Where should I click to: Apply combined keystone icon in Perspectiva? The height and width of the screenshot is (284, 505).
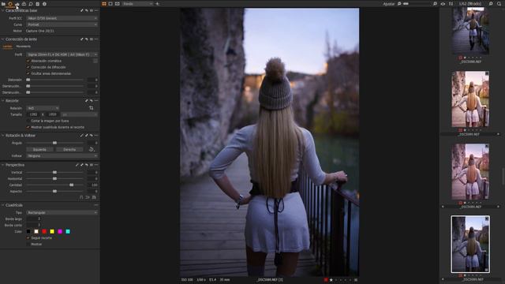(x=94, y=197)
